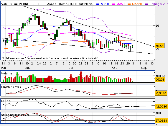
Task: Click the 42,9985 RSI value tag
Action: pyautogui.click(x=161, y=106)
